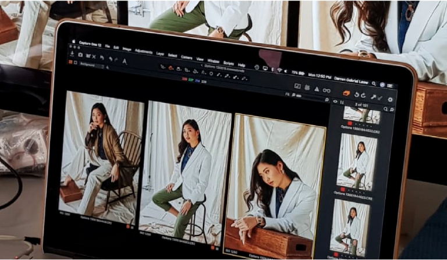Click the Capture camera icon in toolbar

pos(80,55)
